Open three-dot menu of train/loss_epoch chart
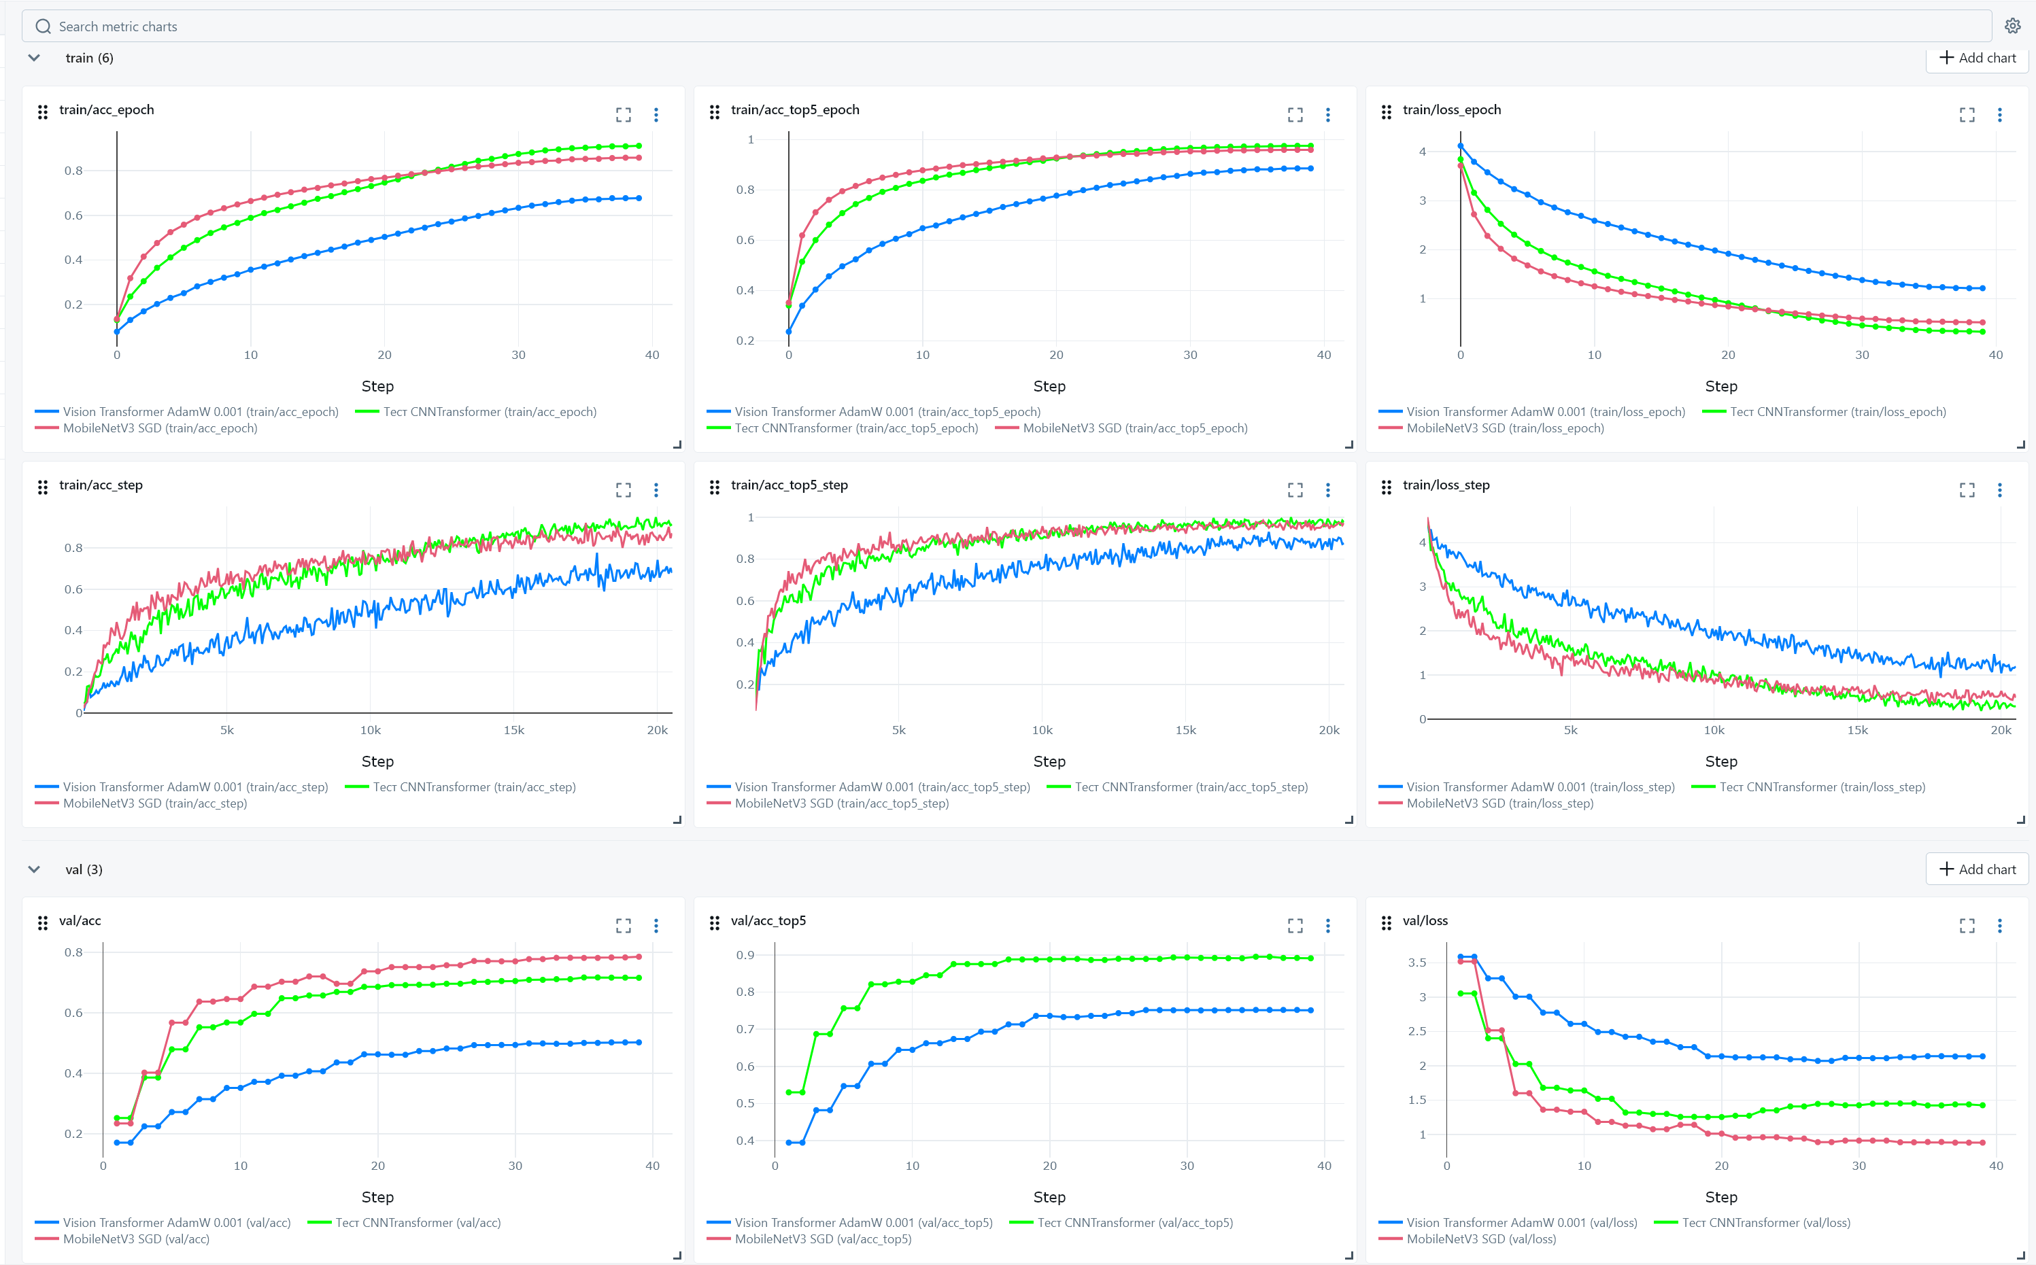Screen dimensions: 2036x1265 (2000, 115)
